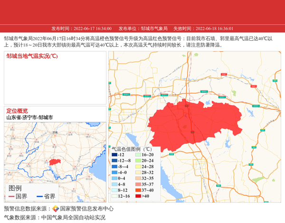Click the 省界 blue line legend marker

tap(39, 196)
